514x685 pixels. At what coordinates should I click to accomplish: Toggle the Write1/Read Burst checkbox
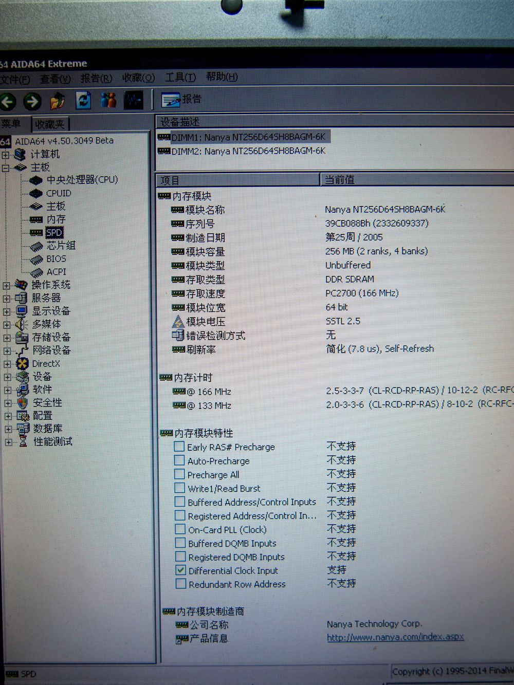[x=179, y=488]
